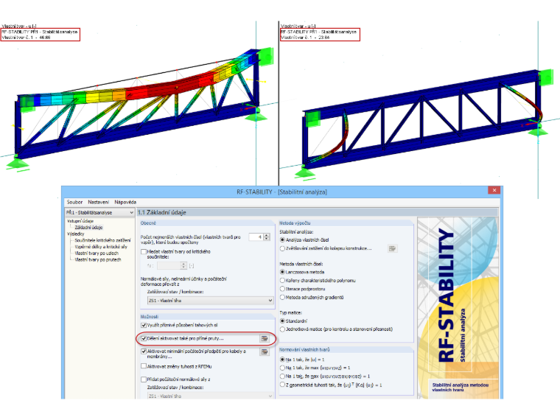
Task: Toggle minimum initial prestress for cables checkbox
Action: [144, 351]
